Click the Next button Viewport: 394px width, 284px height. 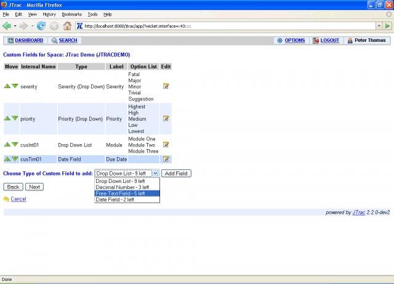click(x=34, y=187)
